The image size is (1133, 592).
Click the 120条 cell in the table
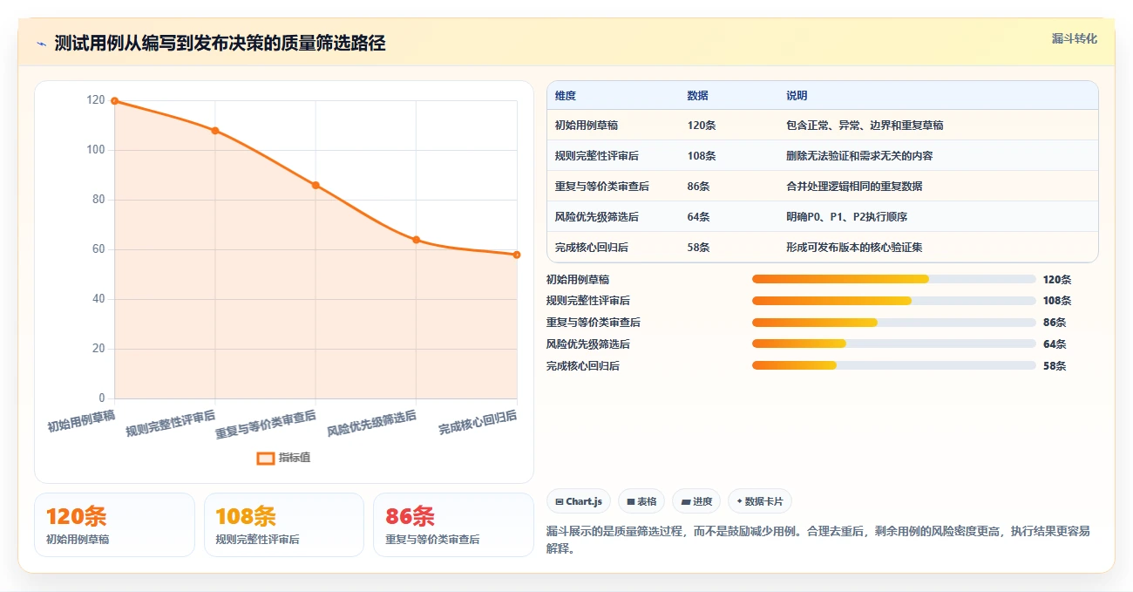coord(701,126)
